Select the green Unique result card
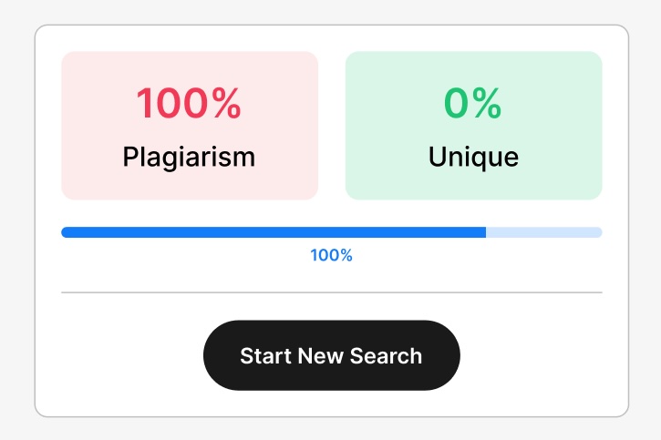661x440 pixels. [473, 126]
